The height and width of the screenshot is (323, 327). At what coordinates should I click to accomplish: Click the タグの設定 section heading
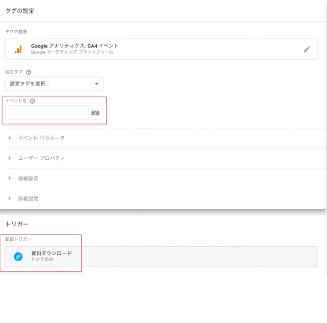(19, 11)
